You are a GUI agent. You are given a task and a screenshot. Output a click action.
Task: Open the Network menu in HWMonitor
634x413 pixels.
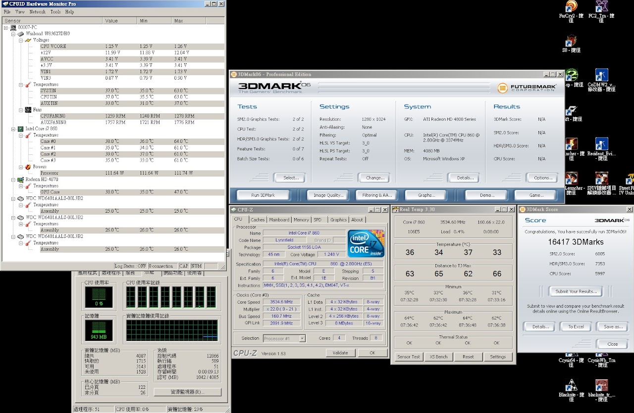tap(38, 11)
